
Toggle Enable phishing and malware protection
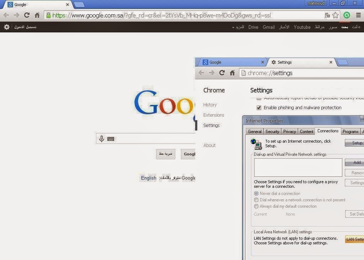point(259,107)
